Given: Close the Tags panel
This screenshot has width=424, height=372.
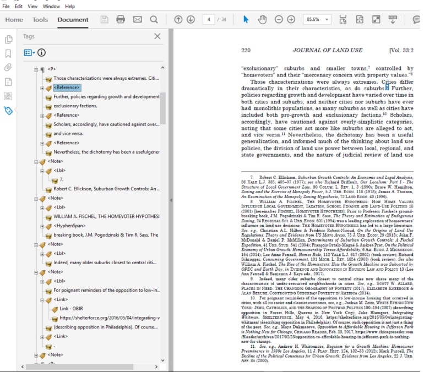Looking at the screenshot, I should pyautogui.click(x=157, y=36).
